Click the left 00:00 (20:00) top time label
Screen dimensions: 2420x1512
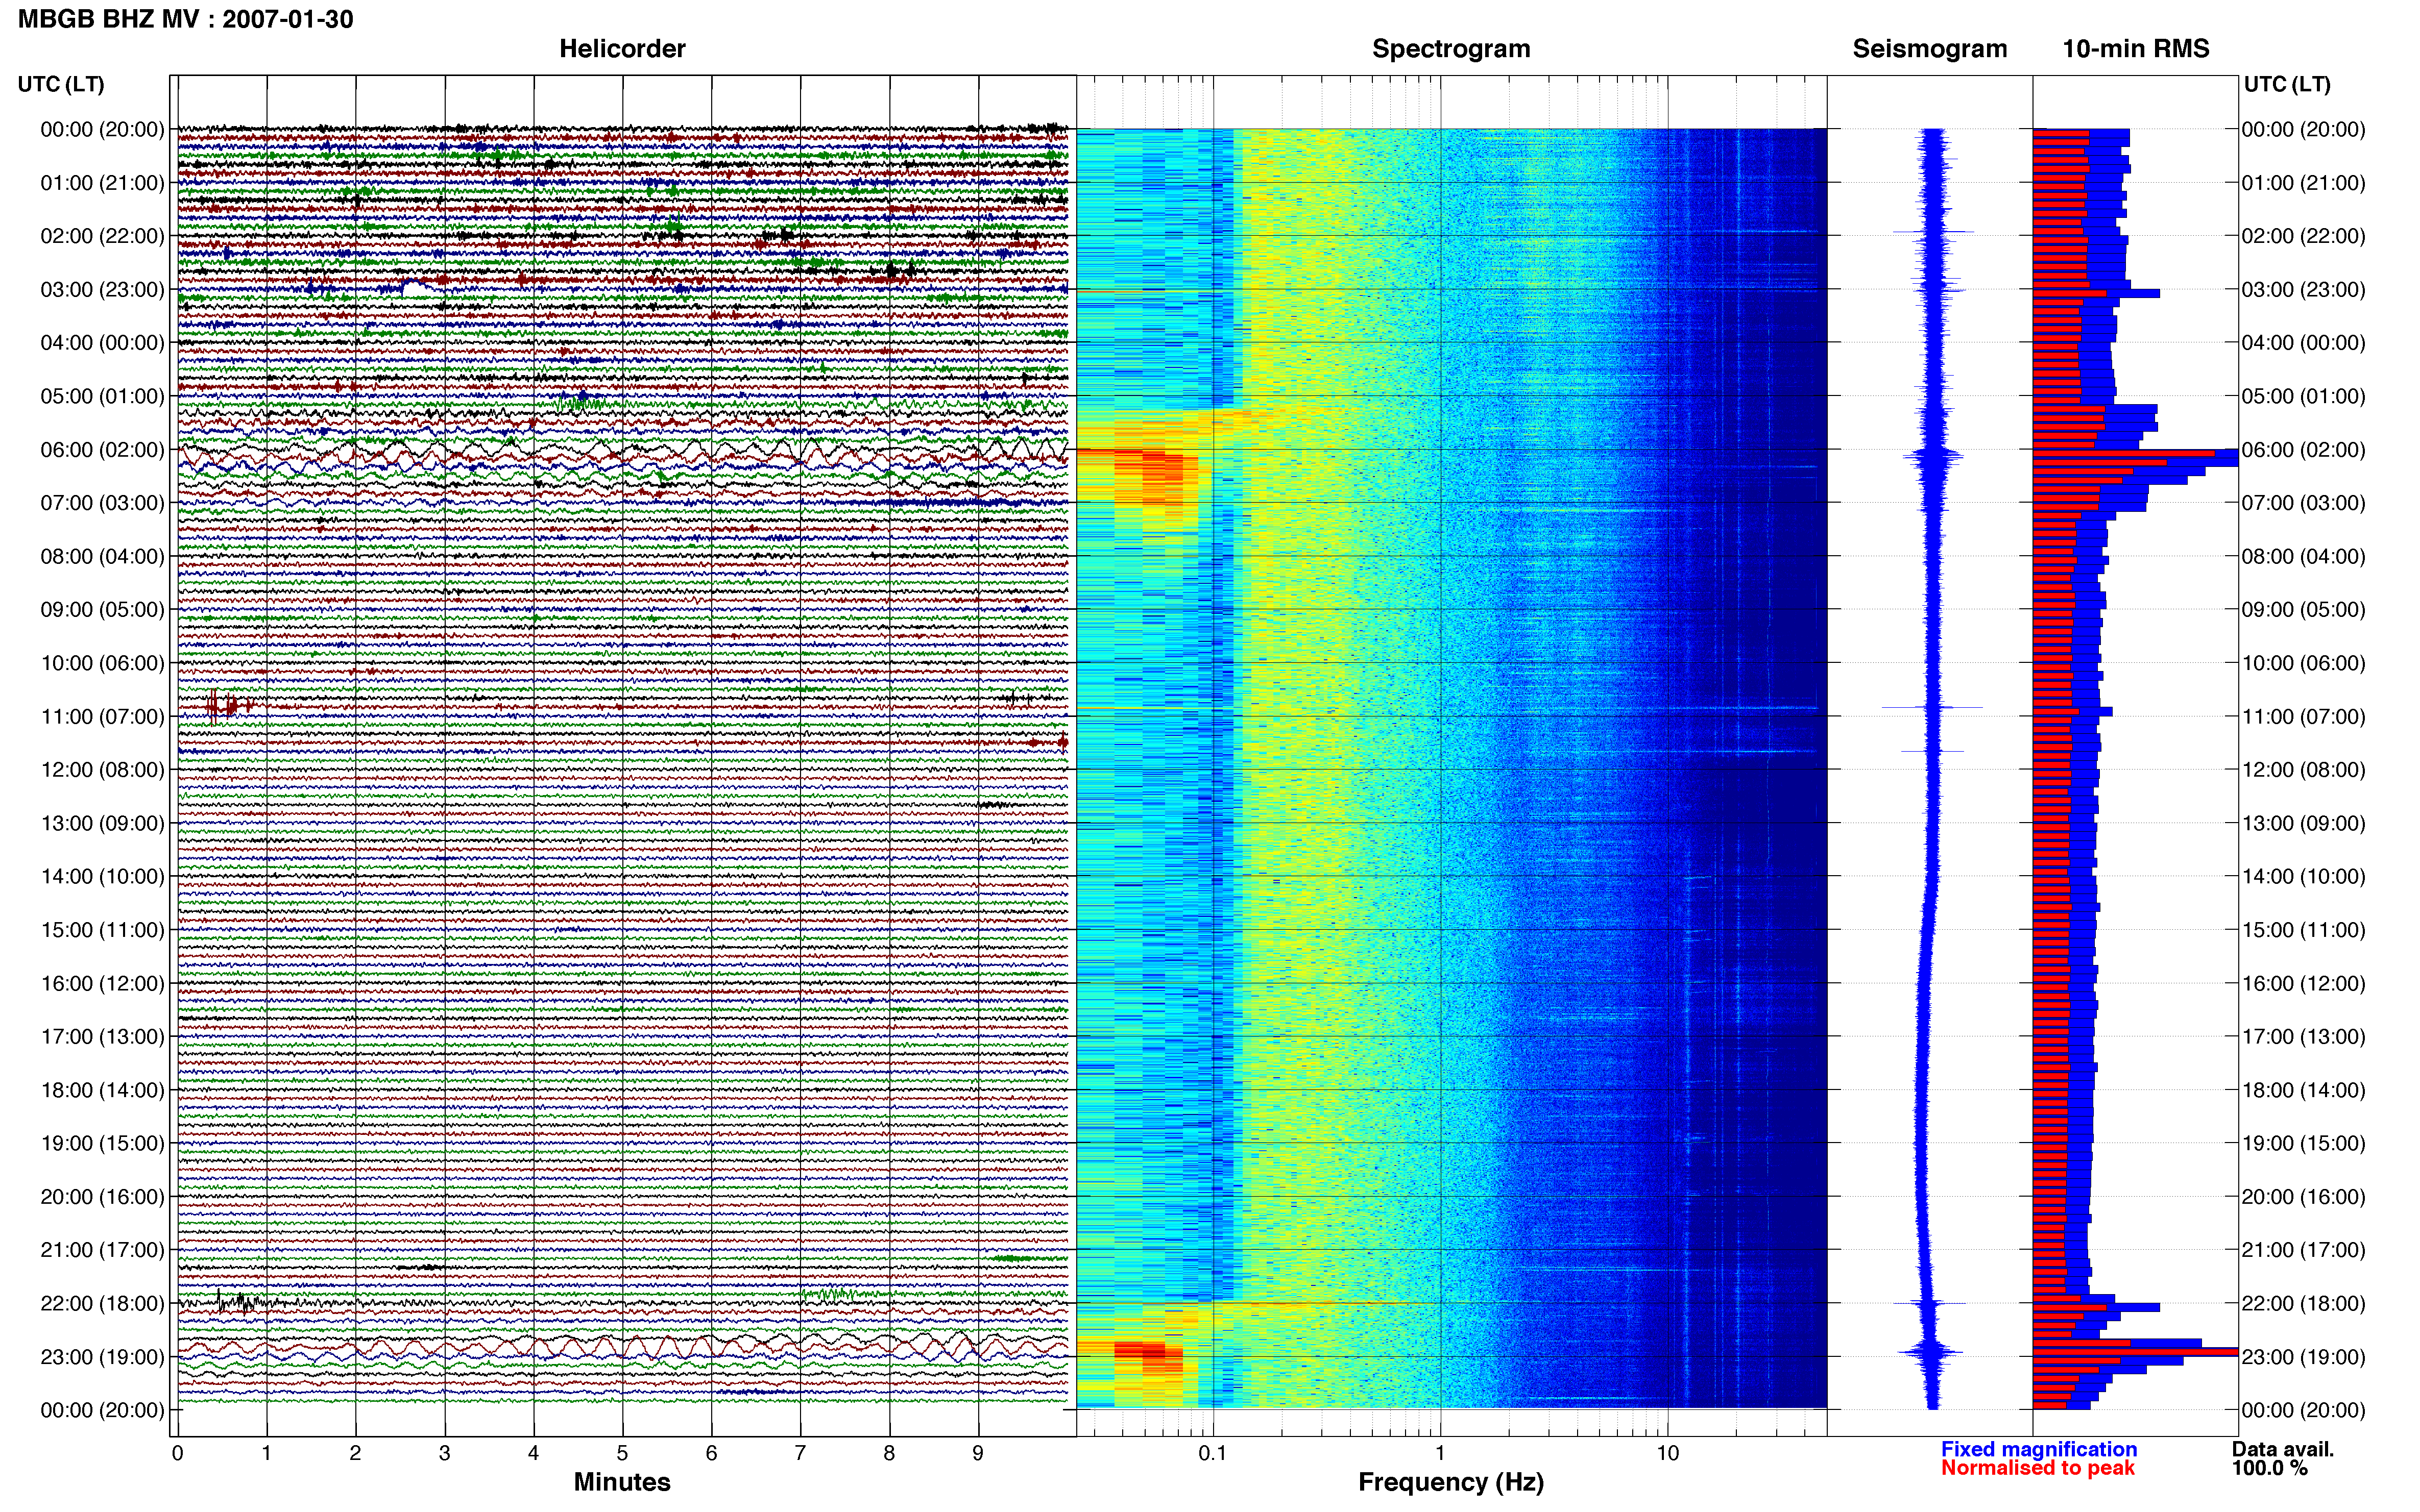[102, 130]
